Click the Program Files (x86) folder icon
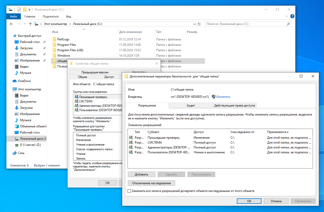 [54, 50]
